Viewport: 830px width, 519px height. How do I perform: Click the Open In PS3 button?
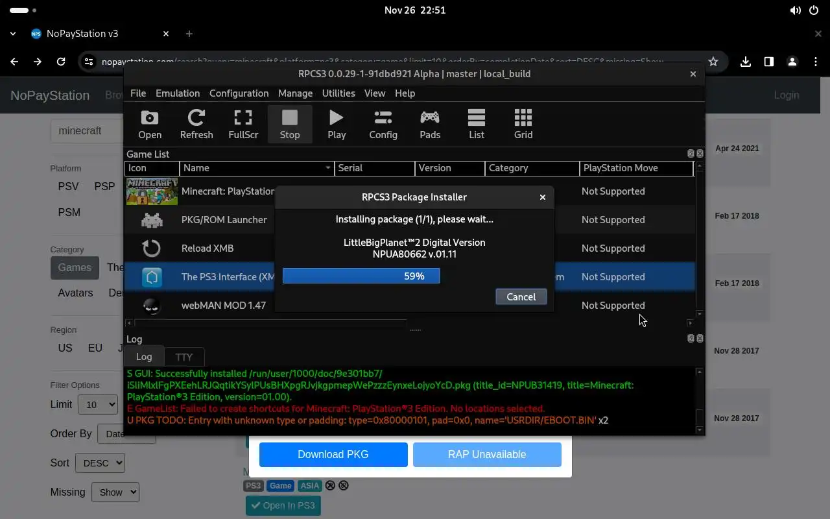283,505
